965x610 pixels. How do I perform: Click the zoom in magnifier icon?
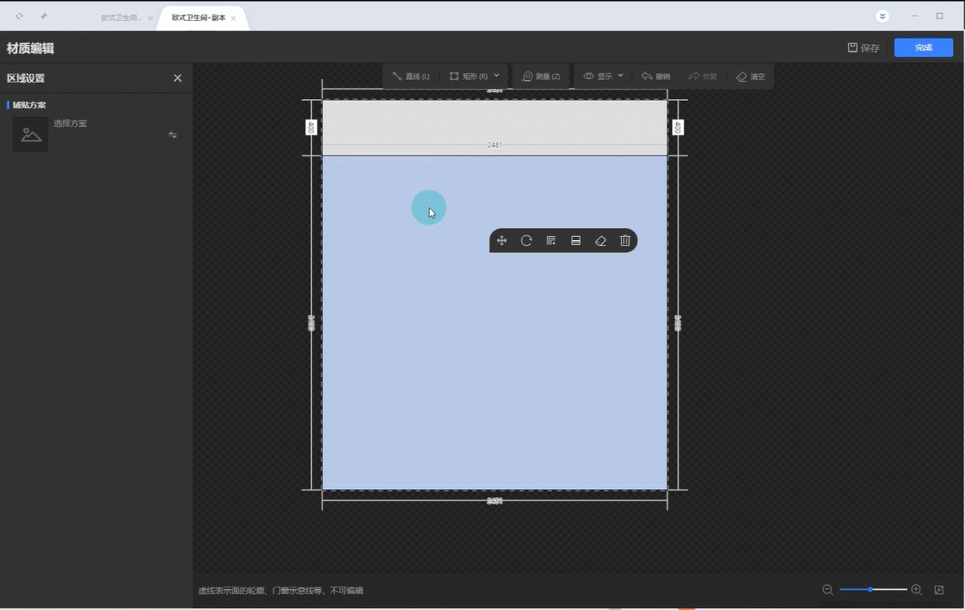tap(917, 590)
